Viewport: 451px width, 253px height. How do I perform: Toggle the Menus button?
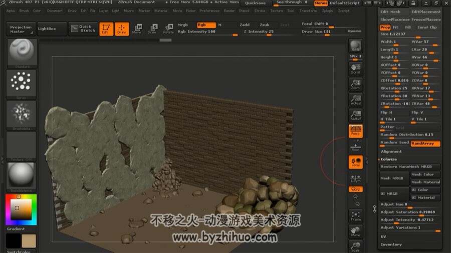coord(321,3)
